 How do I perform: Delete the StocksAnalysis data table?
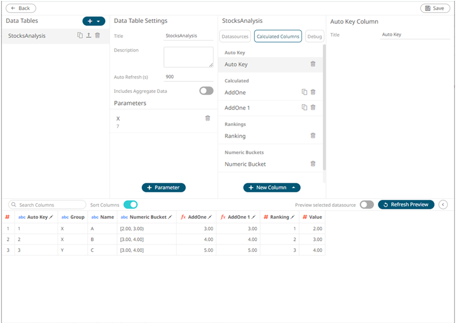click(x=97, y=35)
